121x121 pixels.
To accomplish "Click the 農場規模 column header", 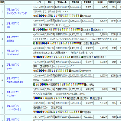I will (x=76, y=2).
